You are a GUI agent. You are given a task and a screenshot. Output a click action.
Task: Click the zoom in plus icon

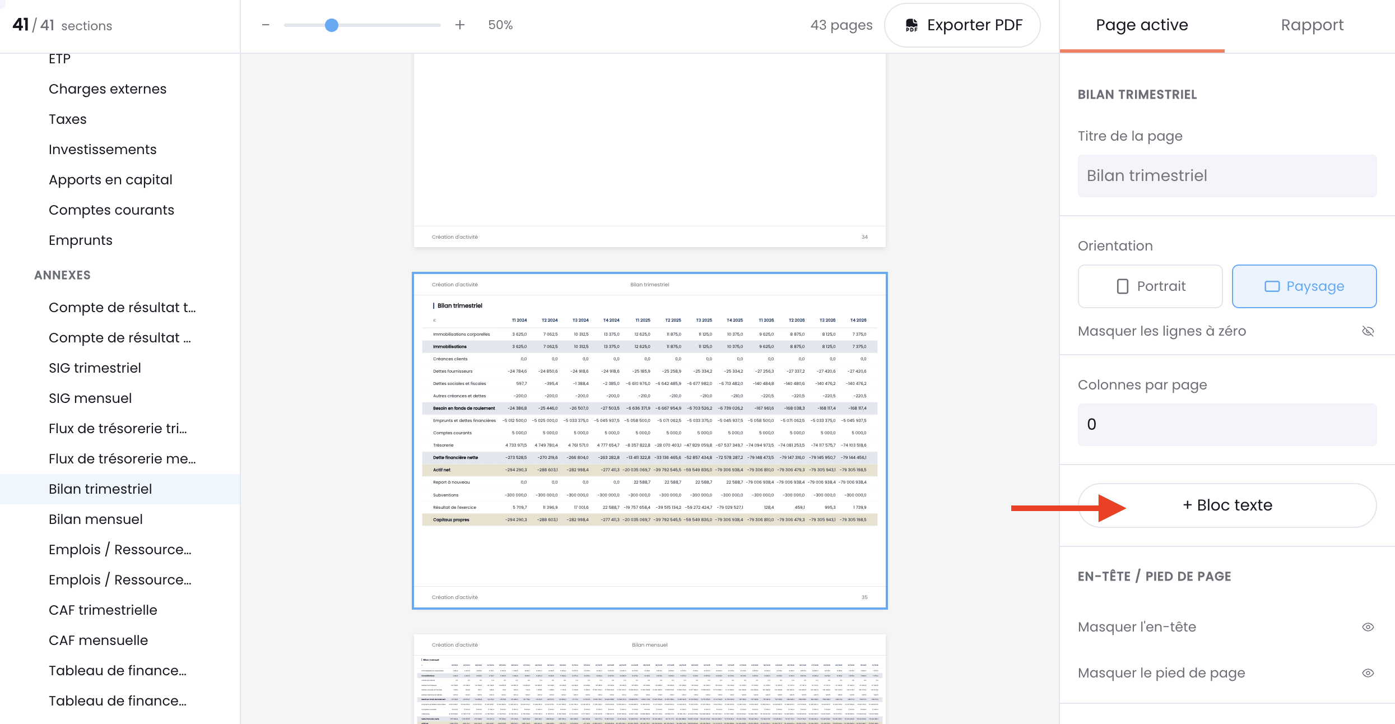(460, 25)
